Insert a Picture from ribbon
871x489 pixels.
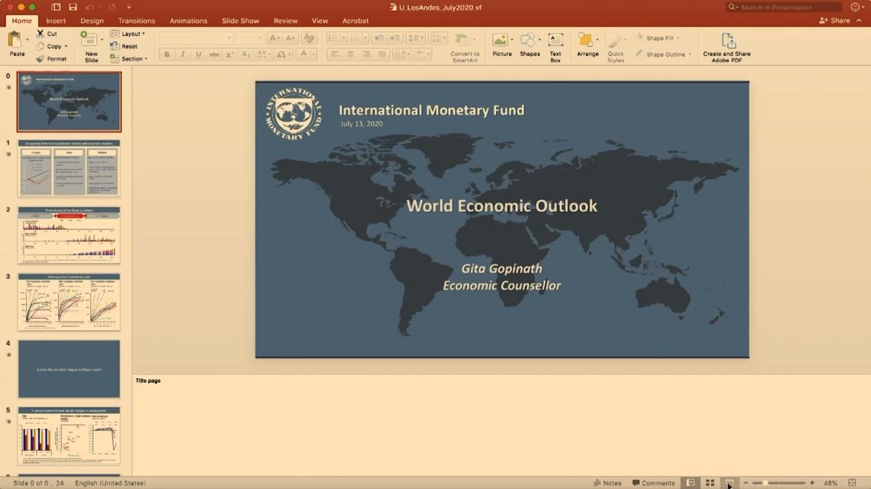point(502,46)
